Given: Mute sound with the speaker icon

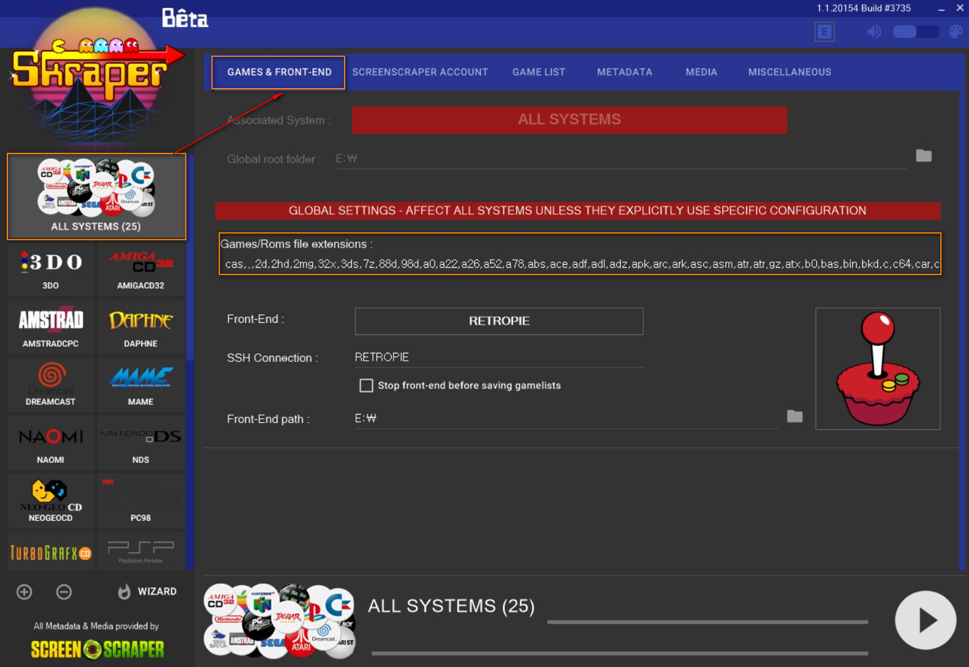Looking at the screenshot, I should coord(874,32).
